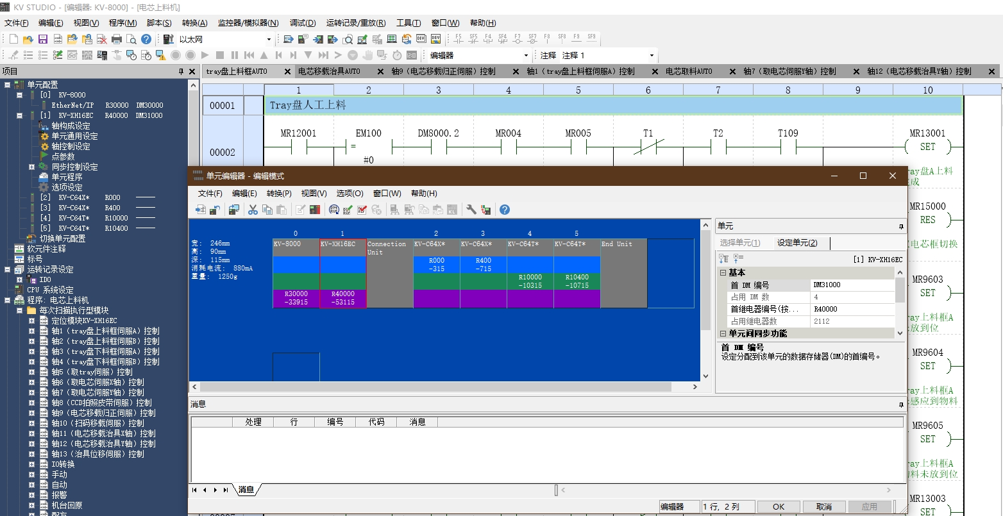The height and width of the screenshot is (516, 1003).
Task: Open 选项(O) menu in unit editor
Action: pyautogui.click(x=350, y=193)
